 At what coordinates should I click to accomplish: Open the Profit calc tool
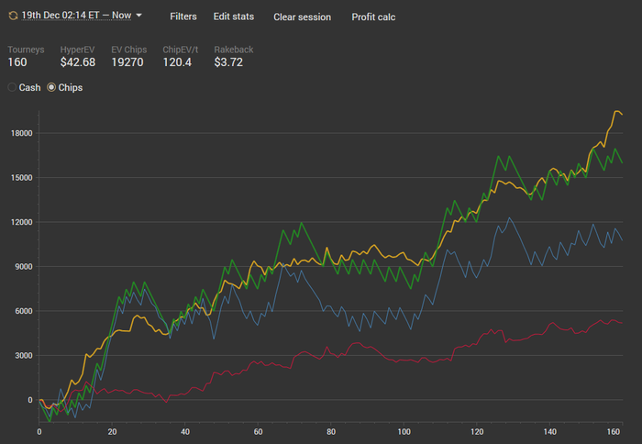373,17
